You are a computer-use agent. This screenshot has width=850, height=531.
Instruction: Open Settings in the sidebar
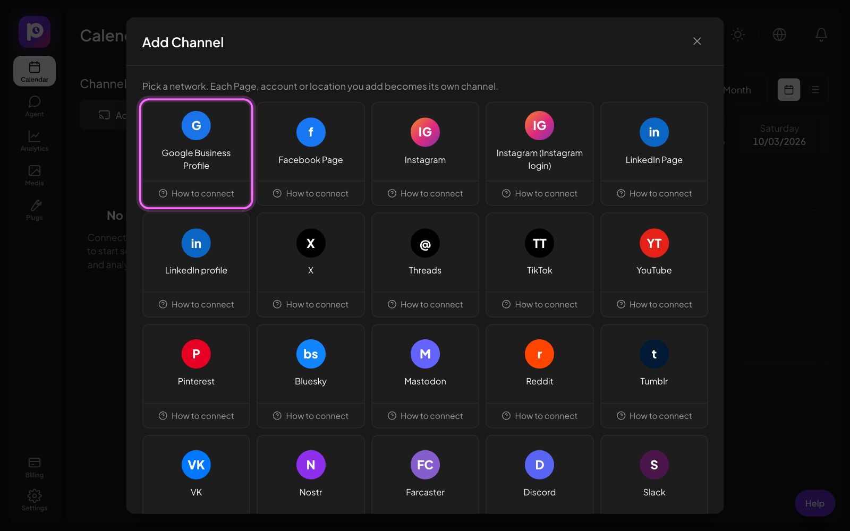[x=35, y=500]
